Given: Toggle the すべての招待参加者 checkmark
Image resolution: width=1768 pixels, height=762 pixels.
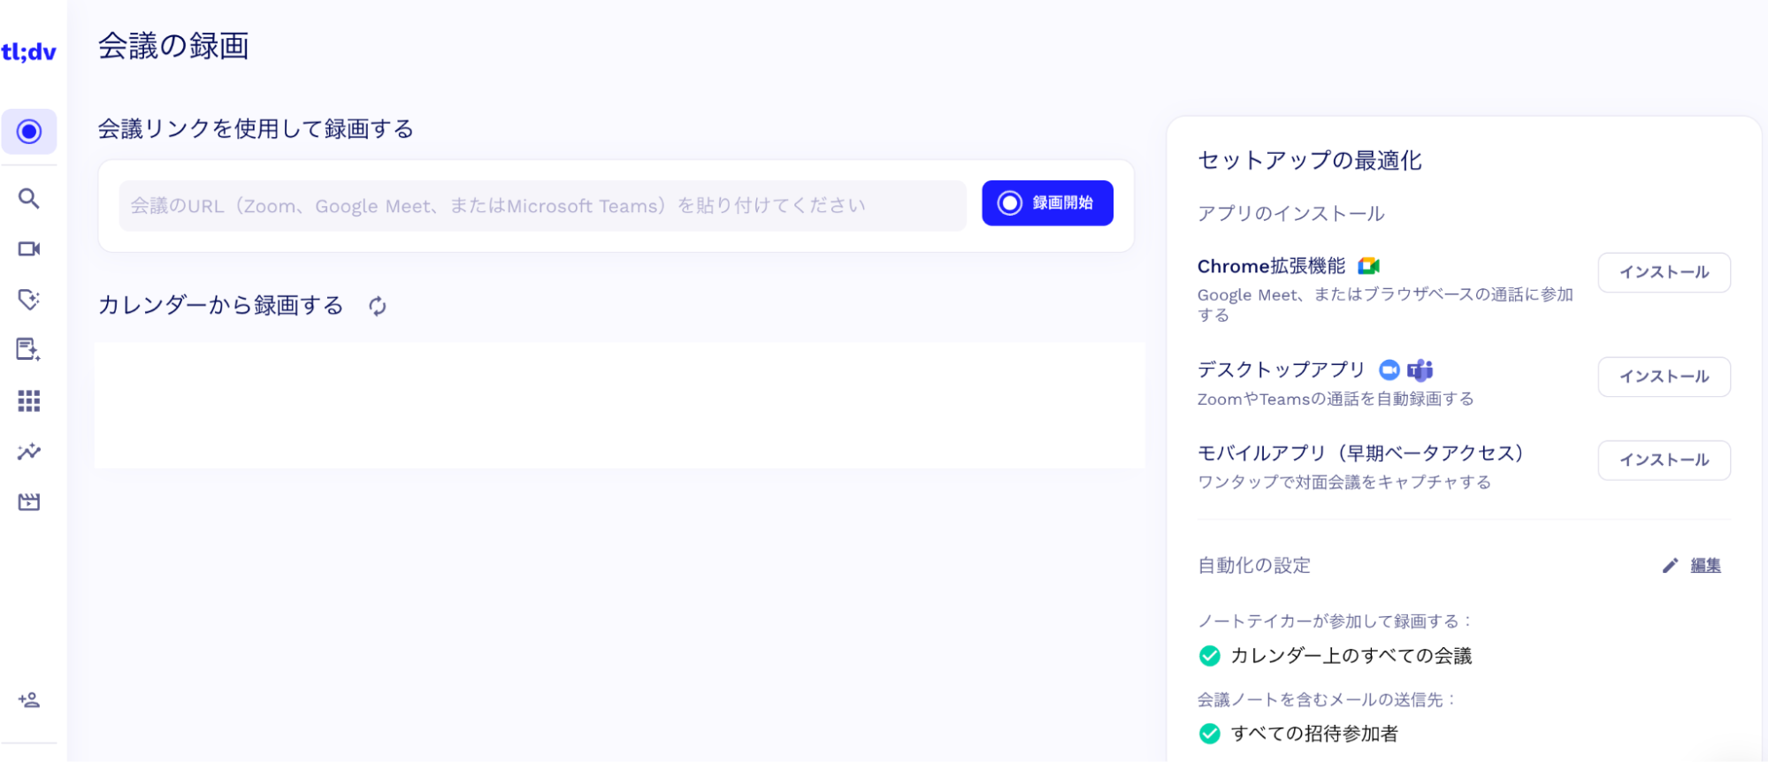Looking at the screenshot, I should point(1210,734).
